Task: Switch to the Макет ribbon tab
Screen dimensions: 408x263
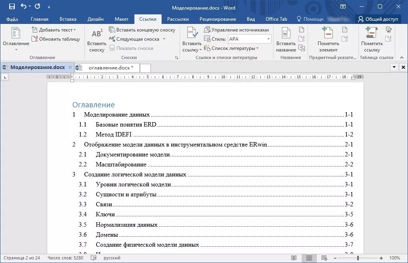Action: [x=122, y=19]
